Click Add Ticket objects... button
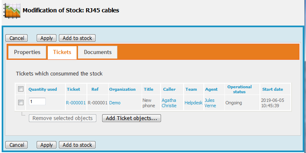Screen dimensions: 306x153 pyautogui.click(x=131, y=118)
